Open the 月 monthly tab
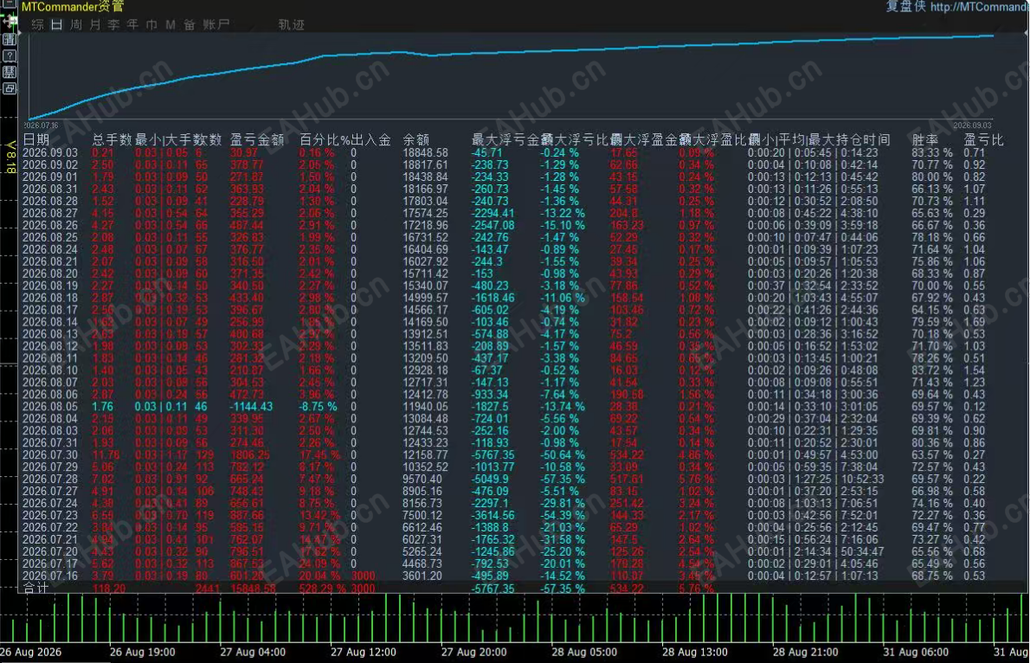 pos(95,25)
